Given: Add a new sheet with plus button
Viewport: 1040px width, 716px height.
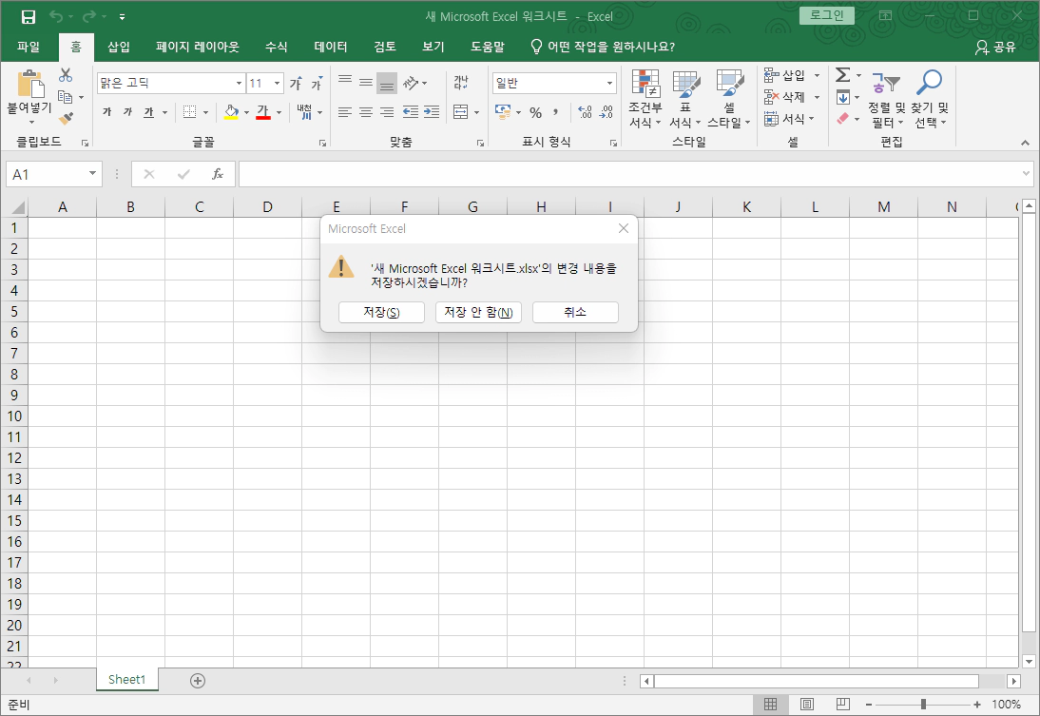Looking at the screenshot, I should [x=198, y=680].
